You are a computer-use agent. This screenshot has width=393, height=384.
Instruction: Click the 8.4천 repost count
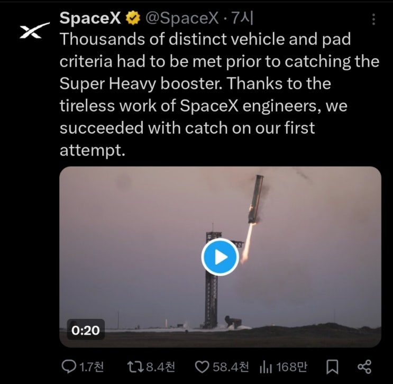coord(160,366)
